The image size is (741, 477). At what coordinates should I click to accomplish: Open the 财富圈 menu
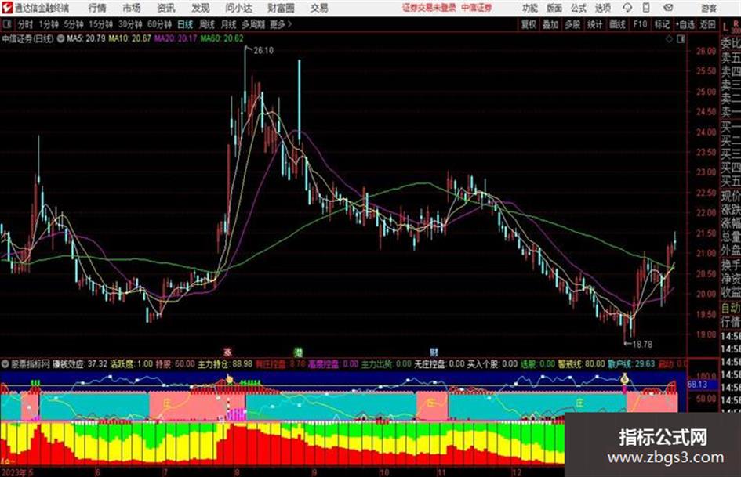point(281,8)
